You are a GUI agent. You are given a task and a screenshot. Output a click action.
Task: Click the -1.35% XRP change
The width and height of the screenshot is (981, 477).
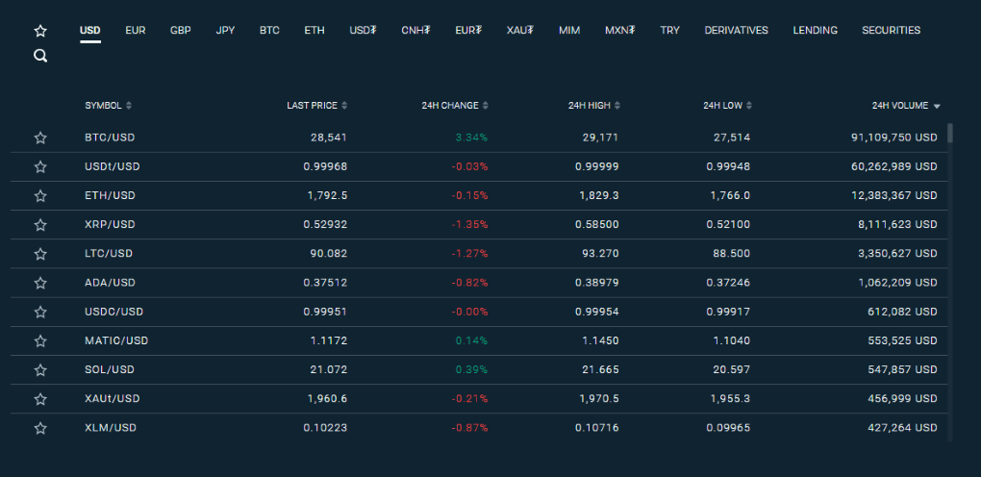coord(470,225)
